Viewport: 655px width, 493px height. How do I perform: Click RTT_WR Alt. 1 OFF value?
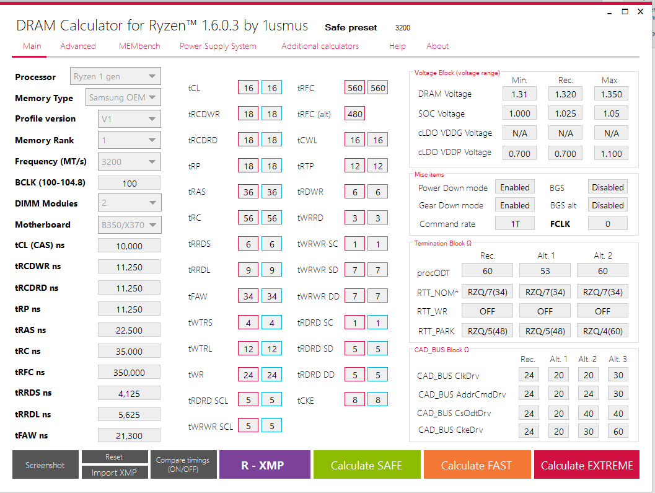[x=545, y=311]
